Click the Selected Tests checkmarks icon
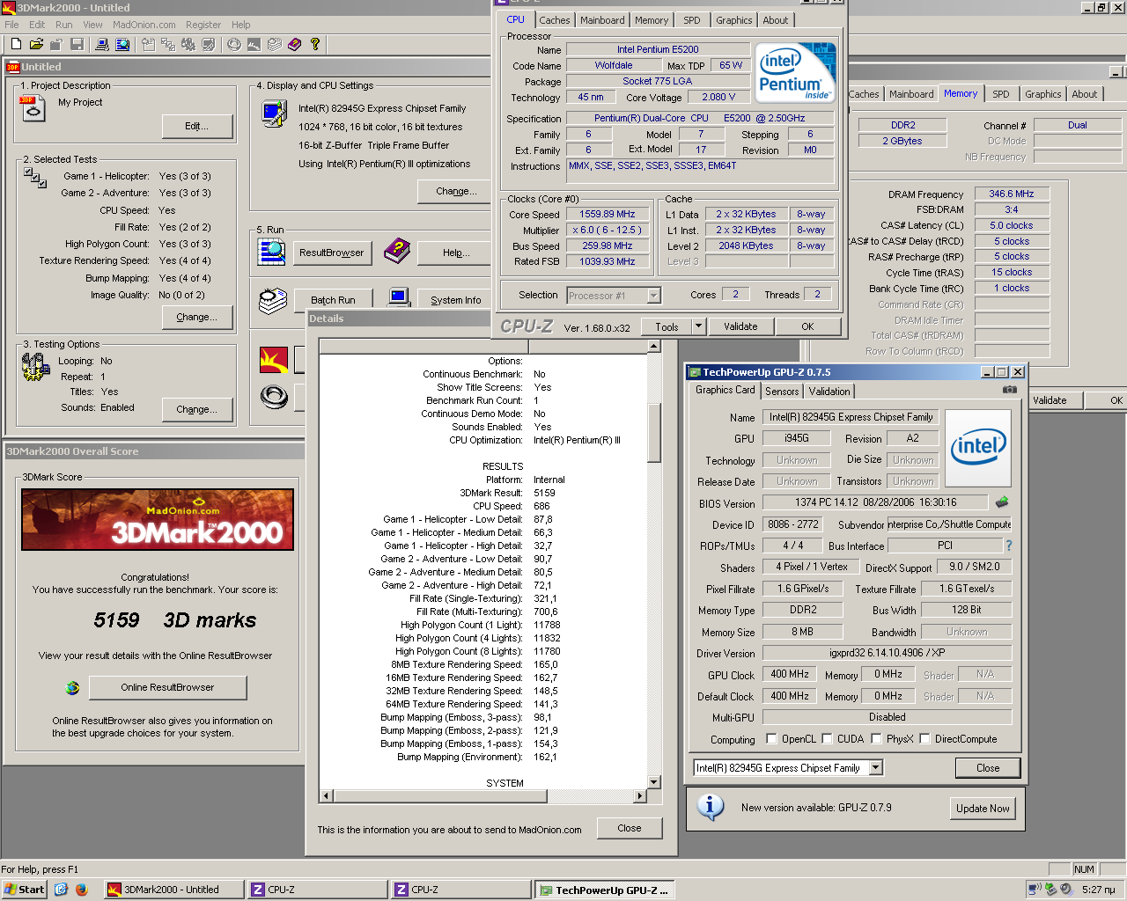1127x901 pixels. coord(35,177)
